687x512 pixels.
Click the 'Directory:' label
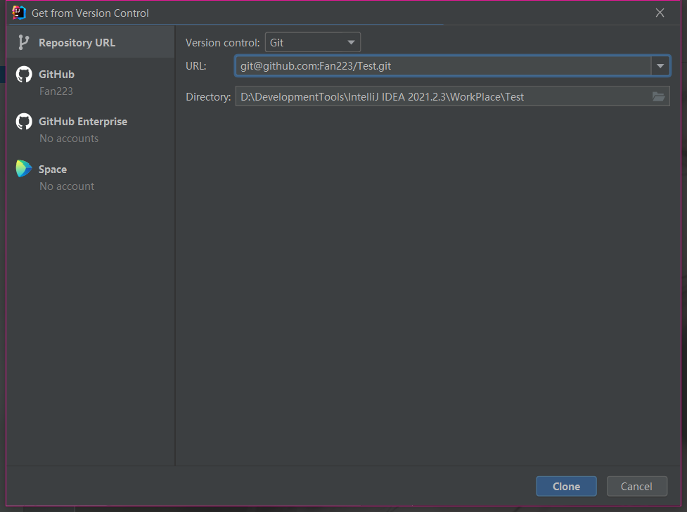coord(208,97)
